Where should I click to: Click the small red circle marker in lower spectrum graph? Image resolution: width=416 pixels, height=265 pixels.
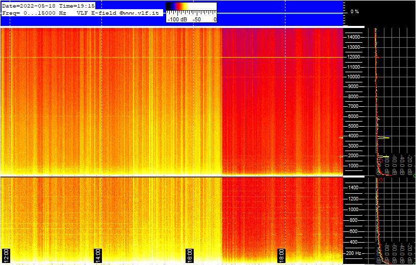pos(381,180)
